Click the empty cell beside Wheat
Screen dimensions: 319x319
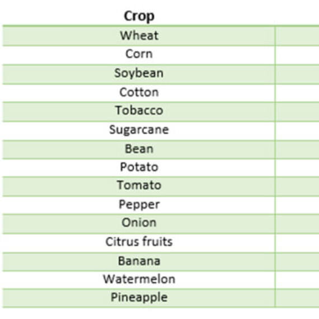(x=297, y=36)
